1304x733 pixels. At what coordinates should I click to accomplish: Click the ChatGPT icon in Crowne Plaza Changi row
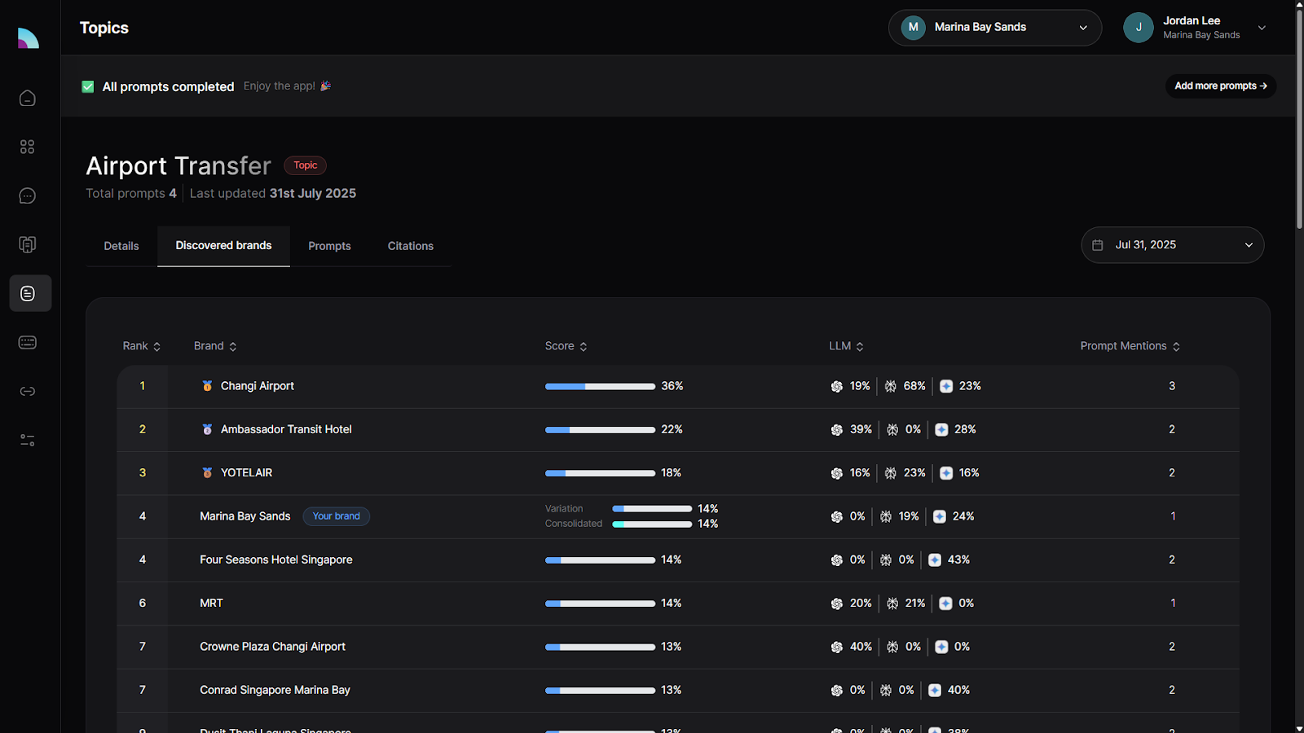[837, 647]
